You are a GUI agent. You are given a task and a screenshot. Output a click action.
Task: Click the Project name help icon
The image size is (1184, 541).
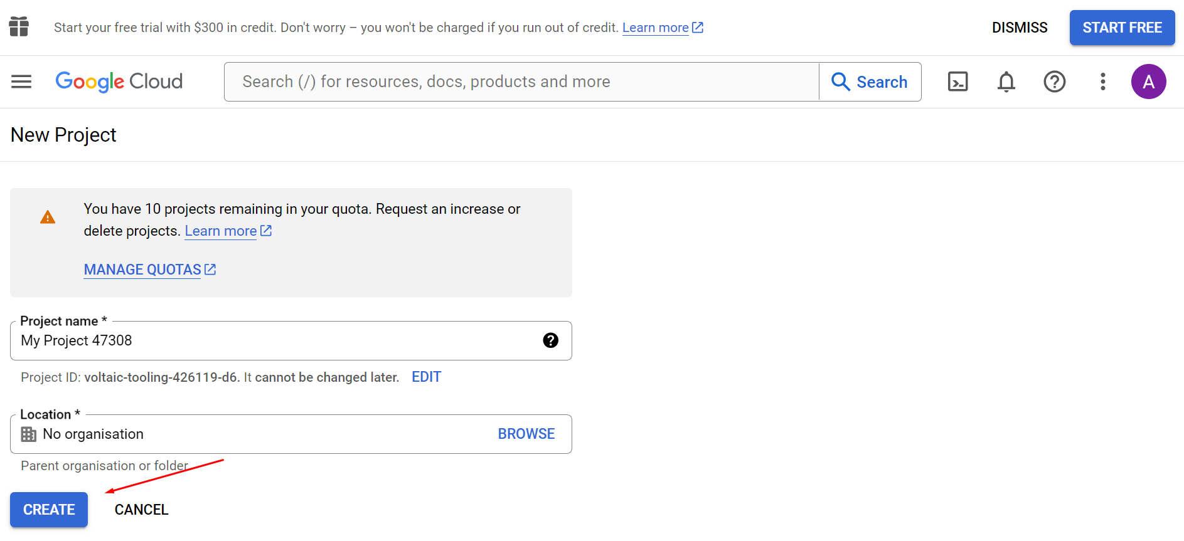pos(550,340)
